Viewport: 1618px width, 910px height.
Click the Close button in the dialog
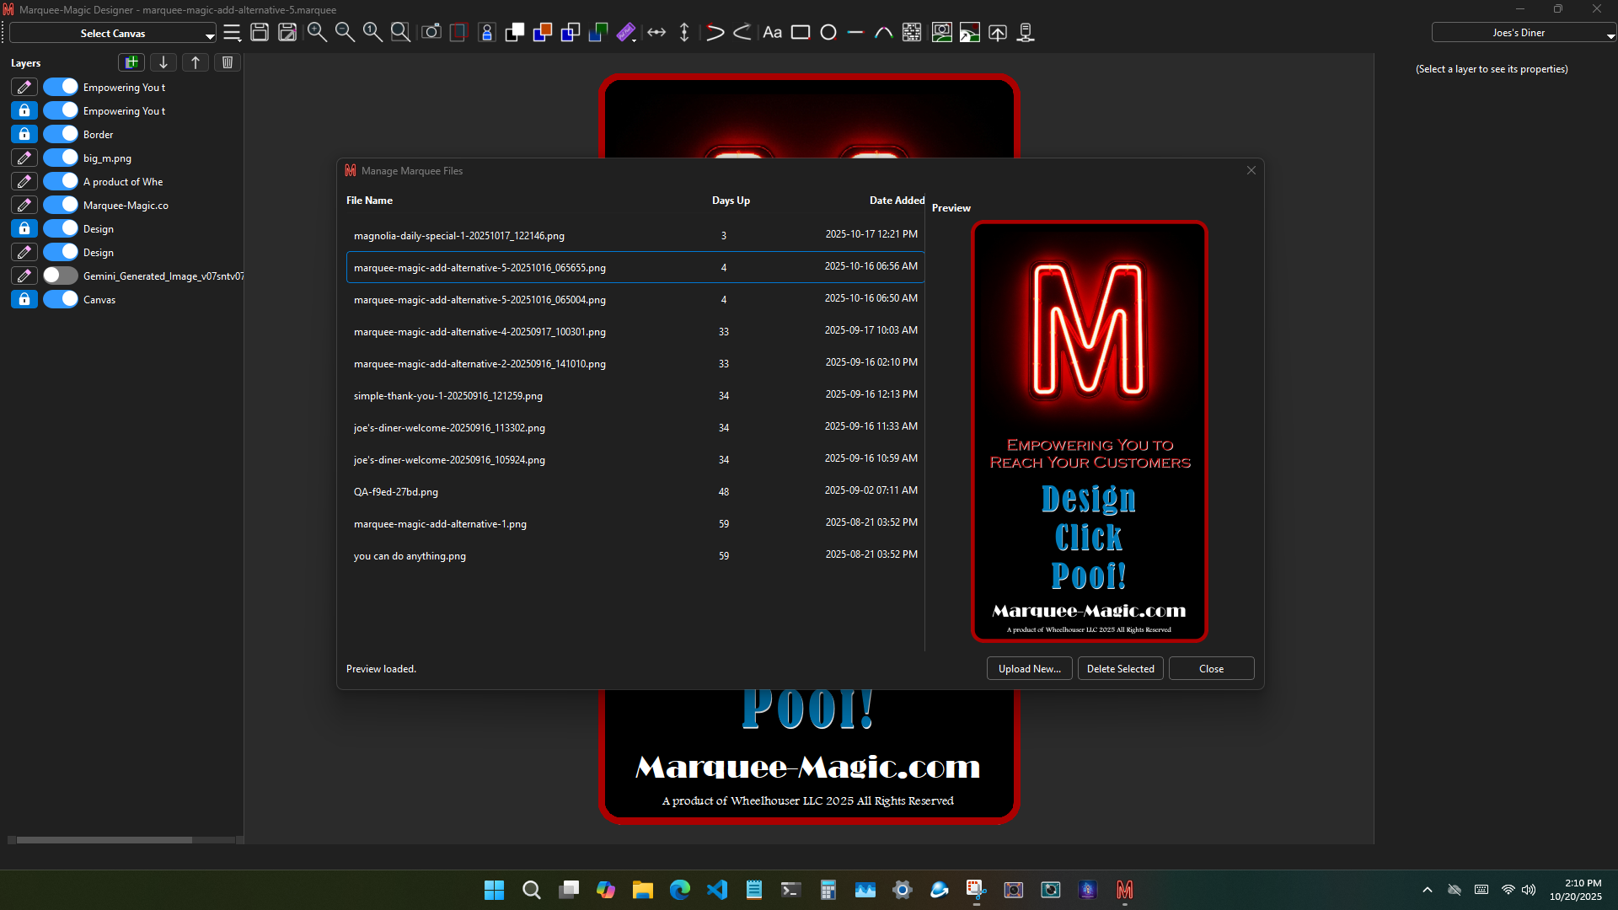(x=1211, y=668)
